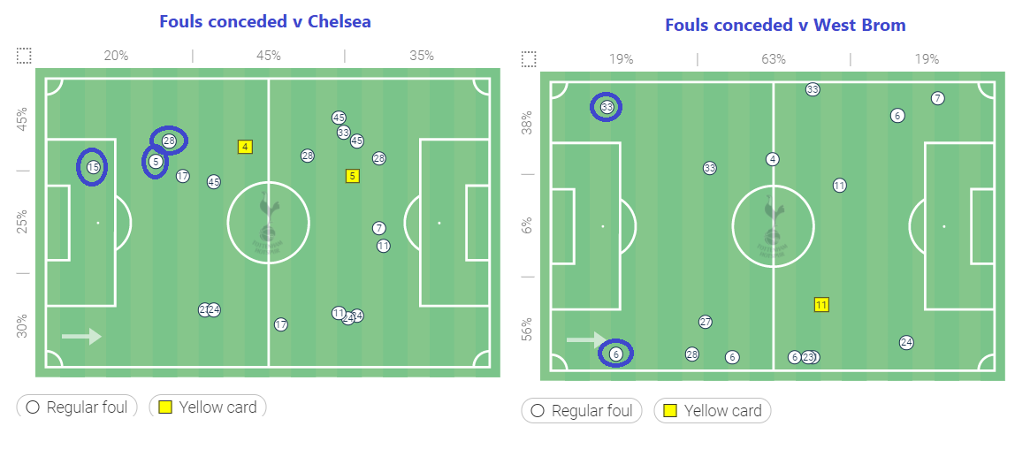Click circled foul marker 6 near West Brom corner

[x=615, y=354]
